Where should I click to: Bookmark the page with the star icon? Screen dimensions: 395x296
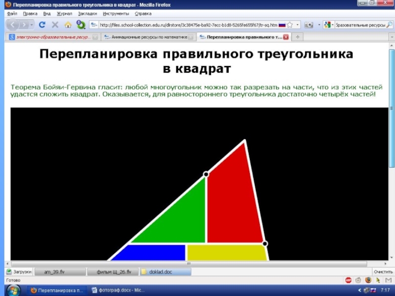(290, 25)
